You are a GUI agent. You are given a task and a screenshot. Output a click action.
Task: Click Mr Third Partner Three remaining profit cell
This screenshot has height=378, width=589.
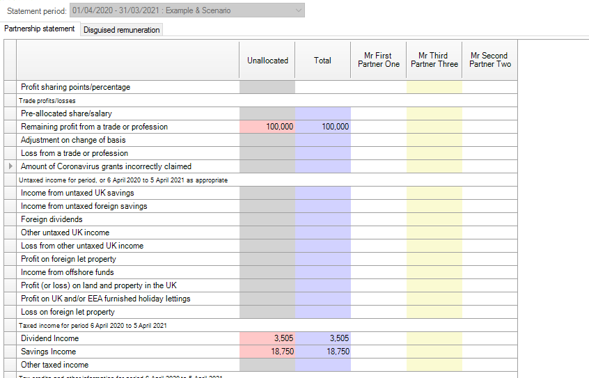[x=434, y=127]
